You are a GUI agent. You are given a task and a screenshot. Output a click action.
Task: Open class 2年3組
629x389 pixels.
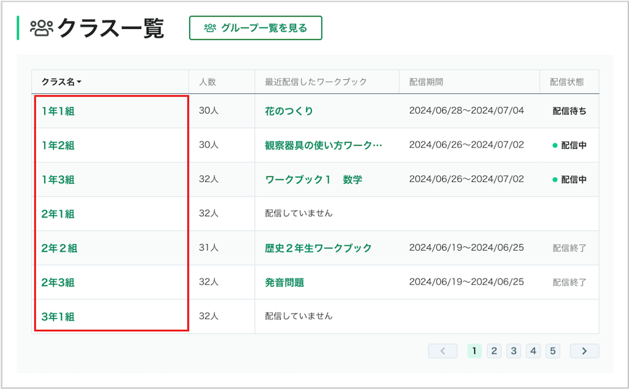point(58,282)
